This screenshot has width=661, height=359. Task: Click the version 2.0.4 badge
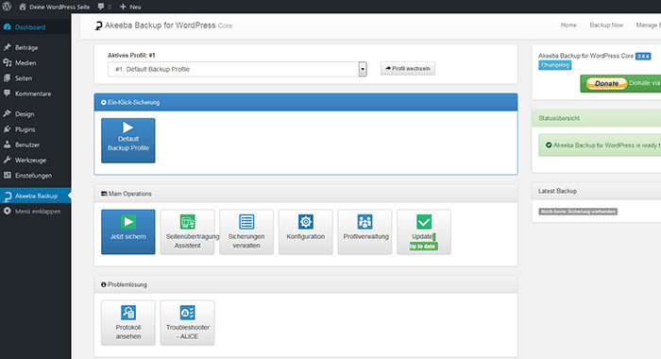point(643,56)
